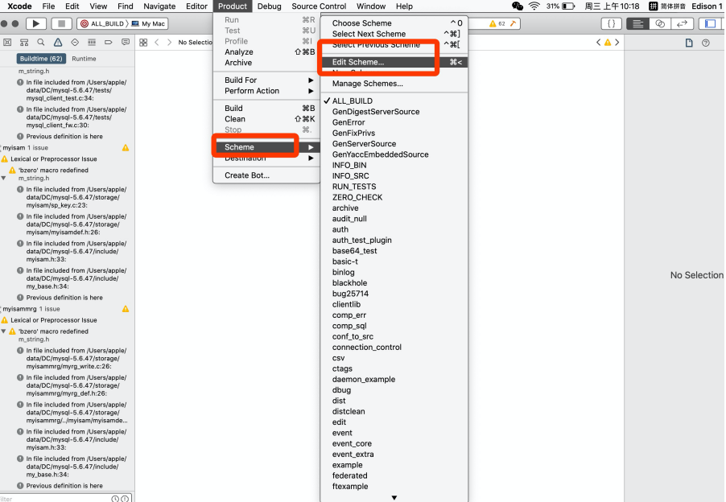The height and width of the screenshot is (502, 726).
Task: Click the myisam 1 issue row
Action: coord(67,147)
